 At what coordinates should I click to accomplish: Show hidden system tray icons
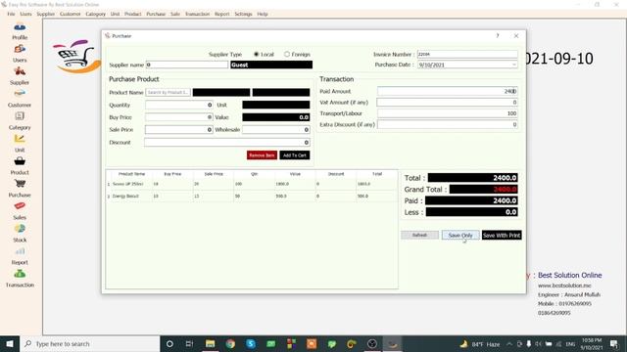pyautogui.click(x=509, y=344)
